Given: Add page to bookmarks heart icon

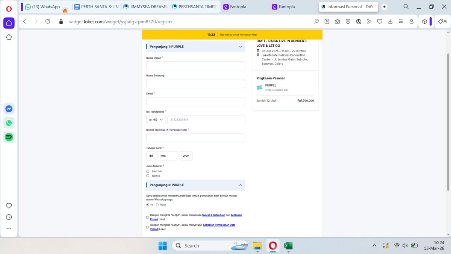Looking at the screenshot, I should (x=380, y=21).
